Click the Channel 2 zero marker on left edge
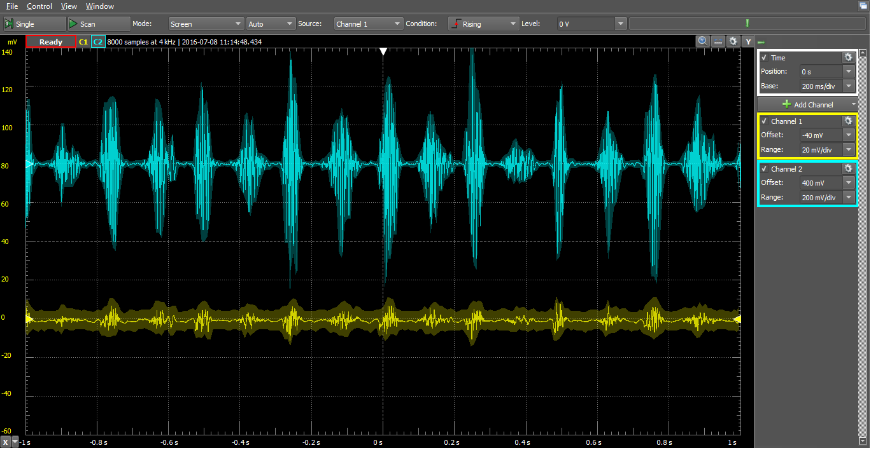871x450 pixels. point(29,165)
